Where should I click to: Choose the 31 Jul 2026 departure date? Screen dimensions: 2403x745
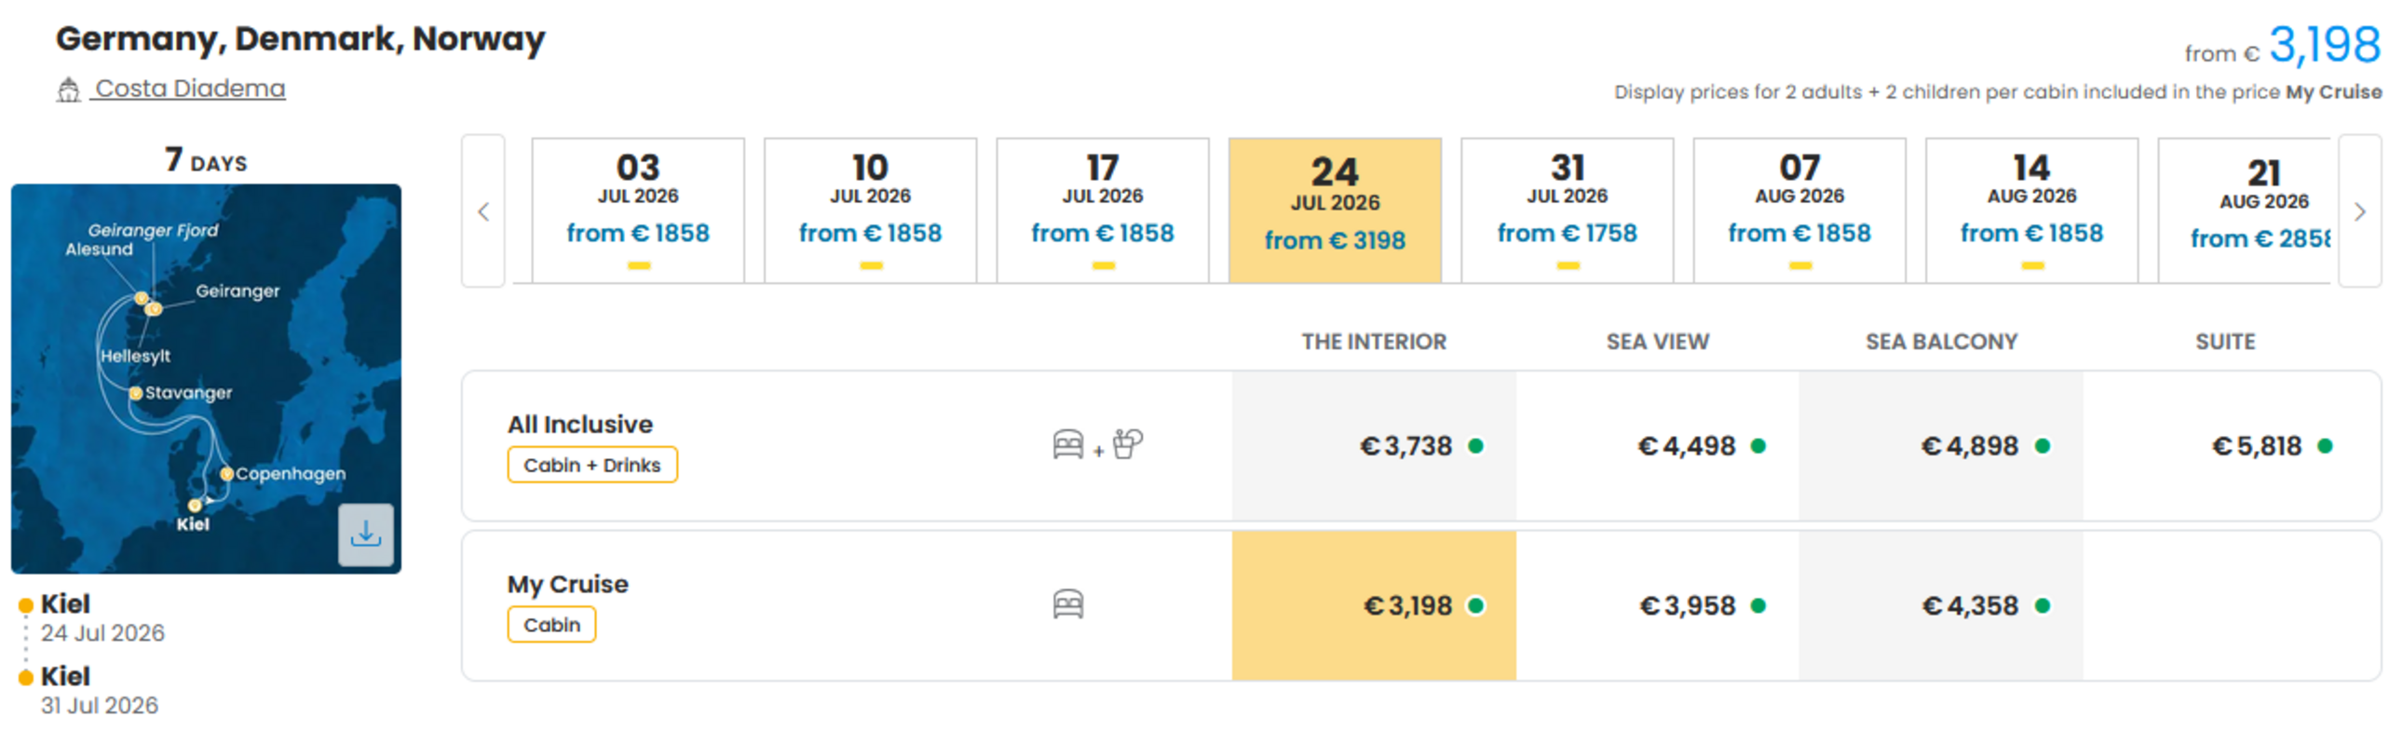coord(1568,210)
